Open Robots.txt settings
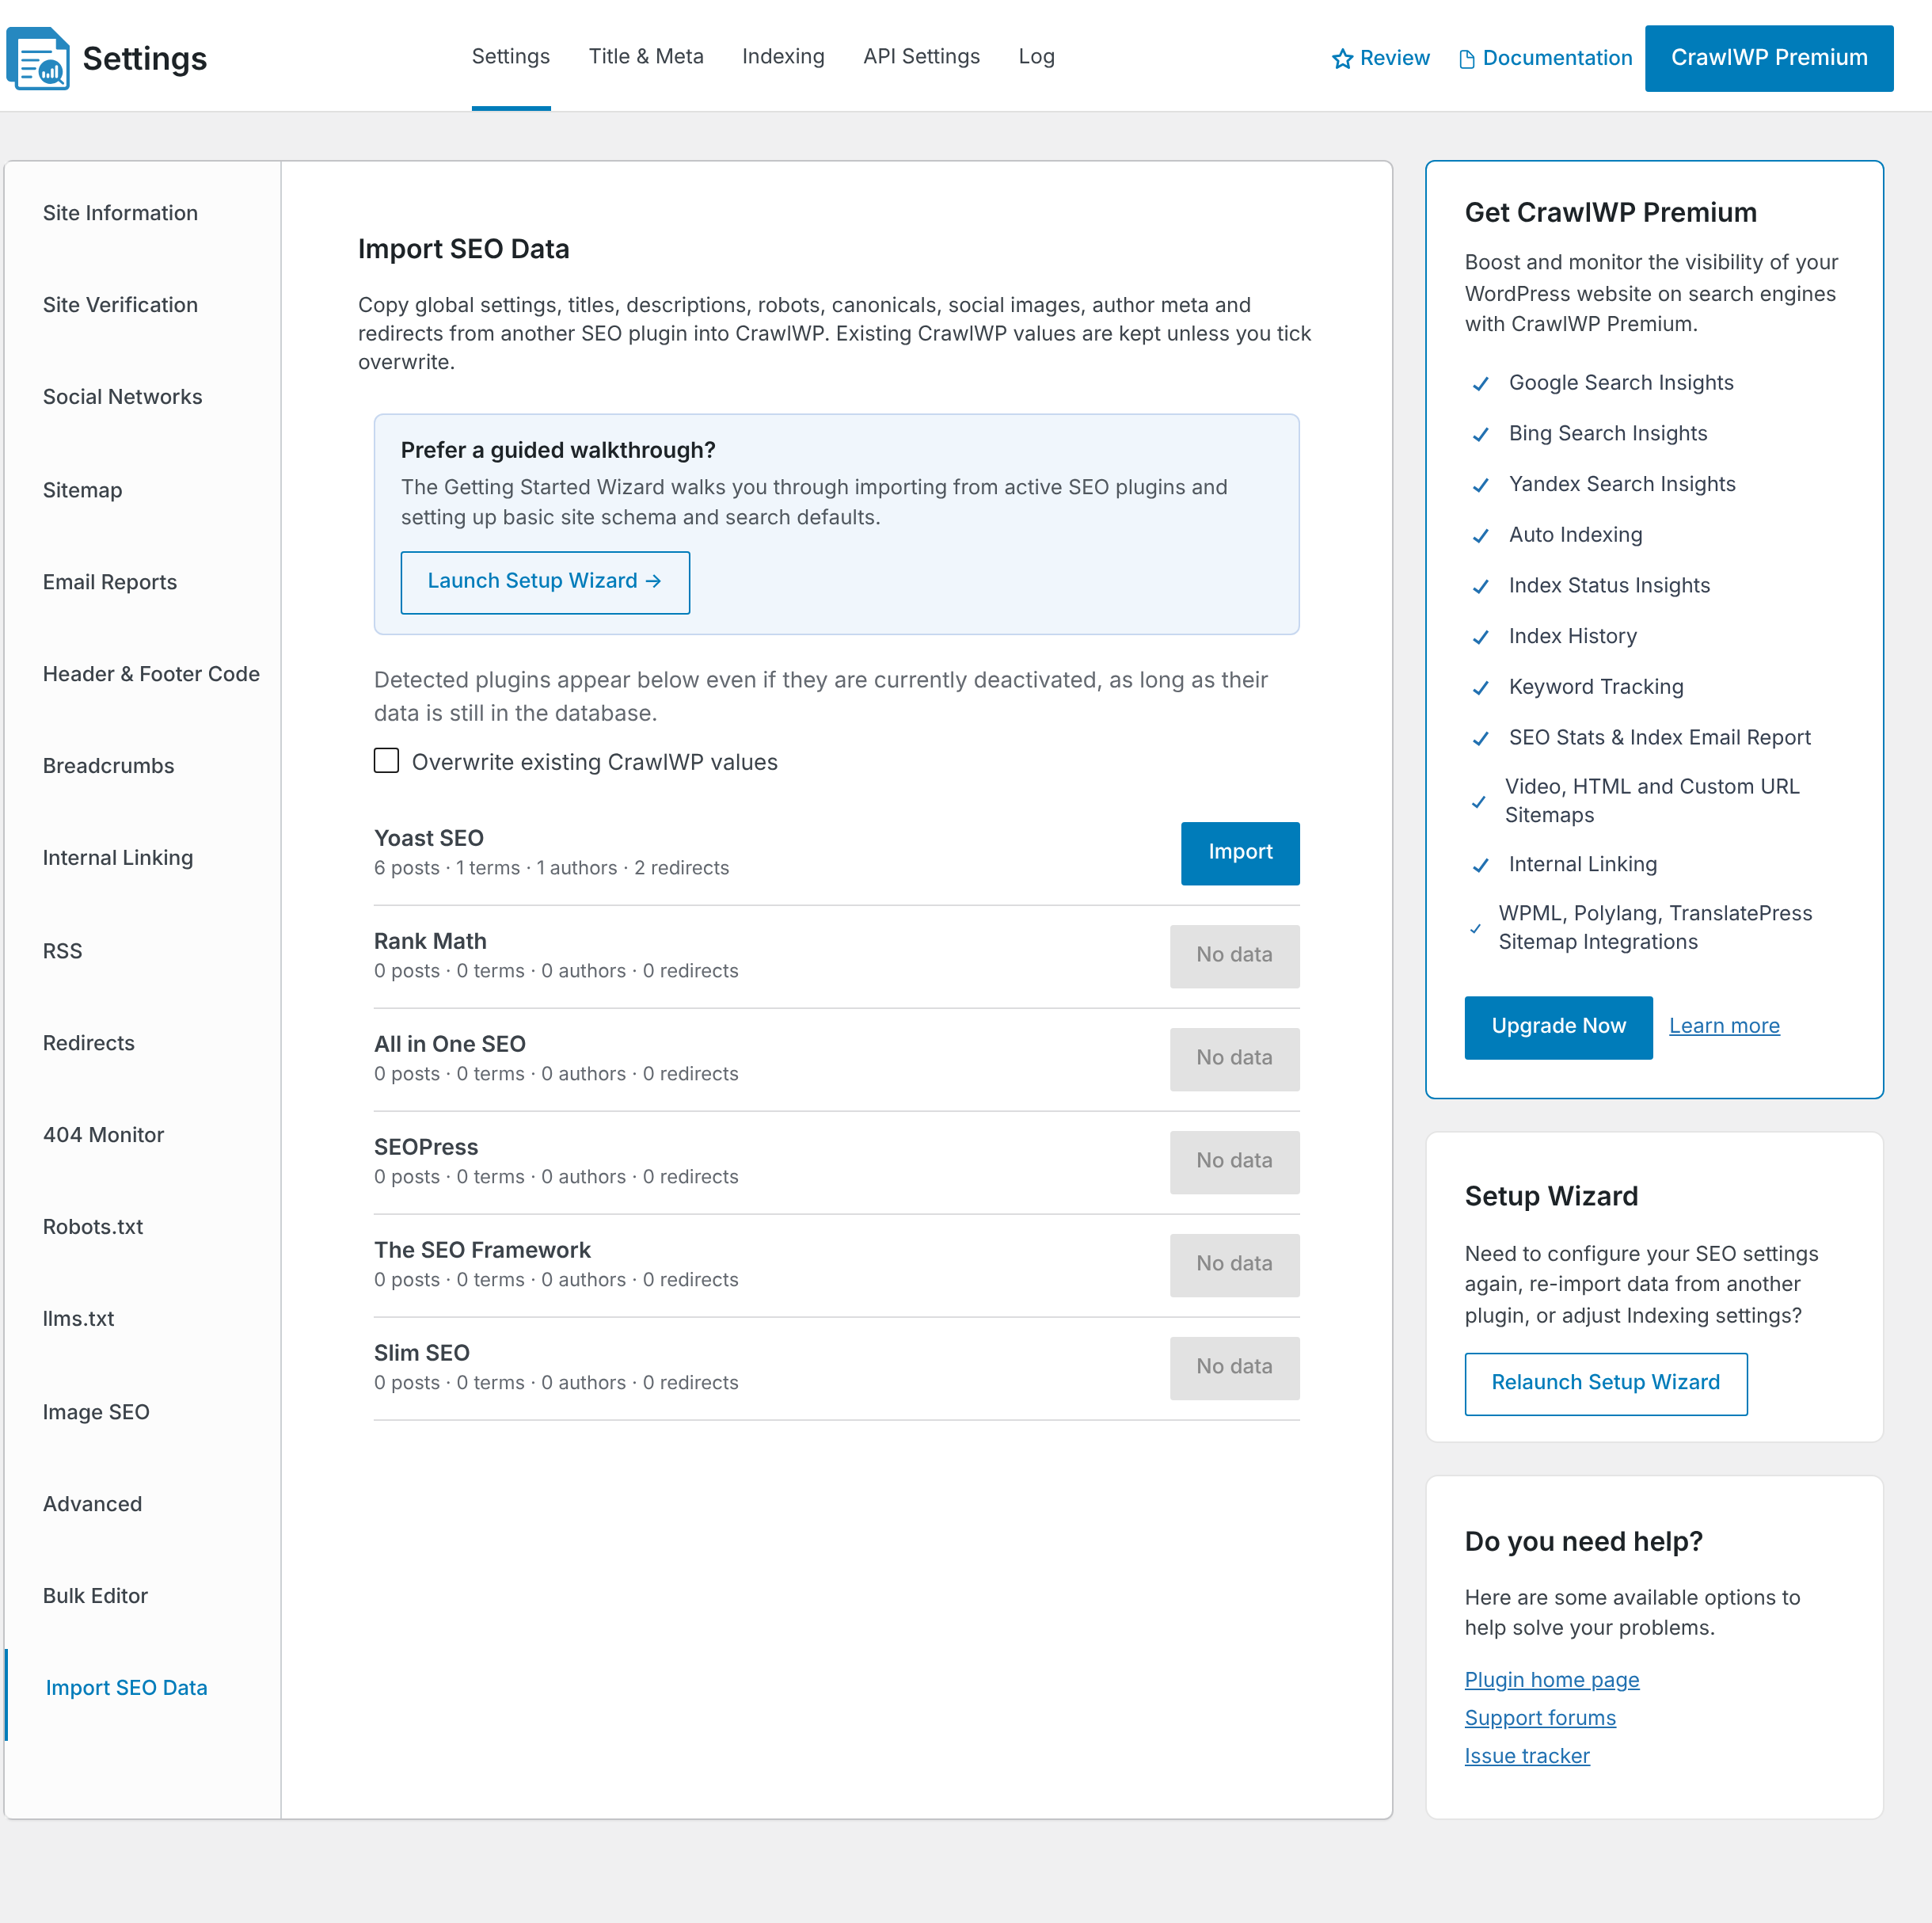Image resolution: width=1932 pixels, height=1923 pixels. (x=92, y=1227)
